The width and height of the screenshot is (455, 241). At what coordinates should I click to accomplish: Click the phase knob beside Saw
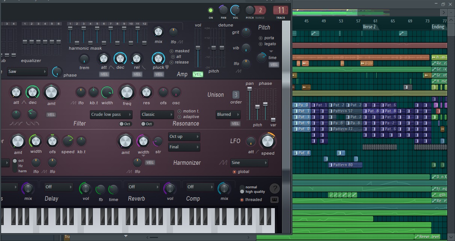click(57, 71)
